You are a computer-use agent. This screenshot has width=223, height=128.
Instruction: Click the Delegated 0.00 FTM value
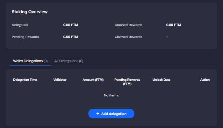coord(70,25)
